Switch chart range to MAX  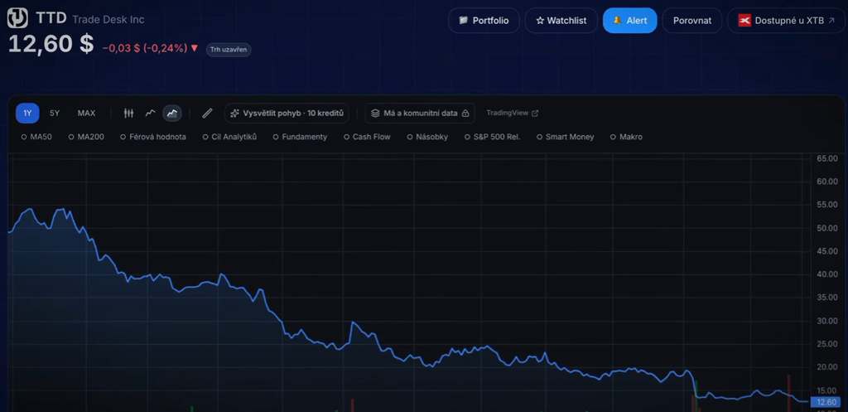(86, 113)
